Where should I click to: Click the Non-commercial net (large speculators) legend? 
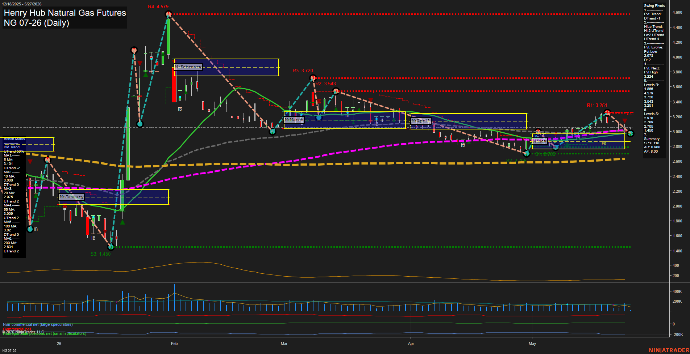point(38,324)
